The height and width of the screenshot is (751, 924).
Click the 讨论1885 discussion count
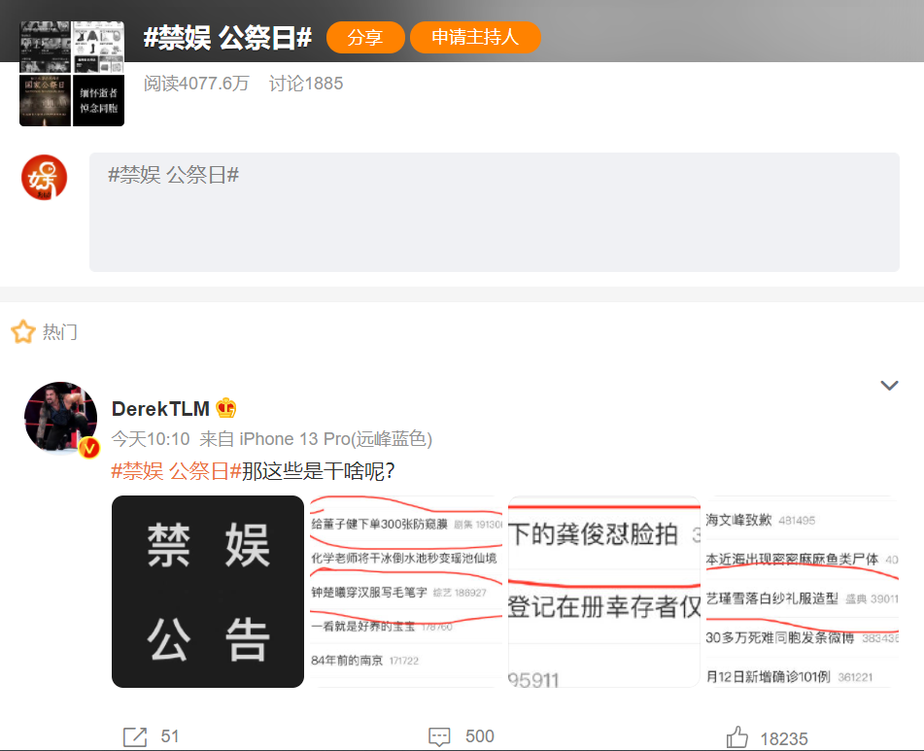tap(305, 84)
